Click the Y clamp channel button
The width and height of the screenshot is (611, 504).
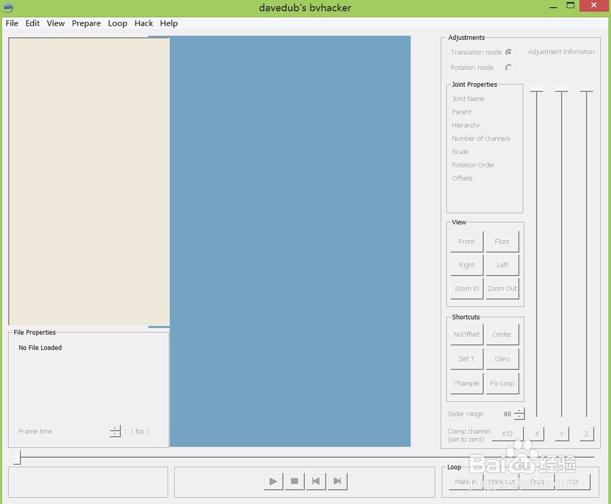coord(562,434)
